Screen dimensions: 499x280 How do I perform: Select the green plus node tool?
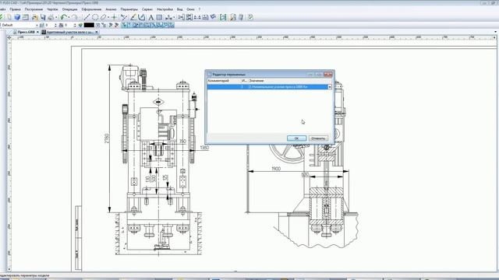click(x=114, y=17)
